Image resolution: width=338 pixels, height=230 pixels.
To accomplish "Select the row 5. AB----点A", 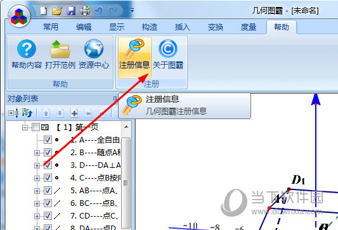I will coord(94,191).
